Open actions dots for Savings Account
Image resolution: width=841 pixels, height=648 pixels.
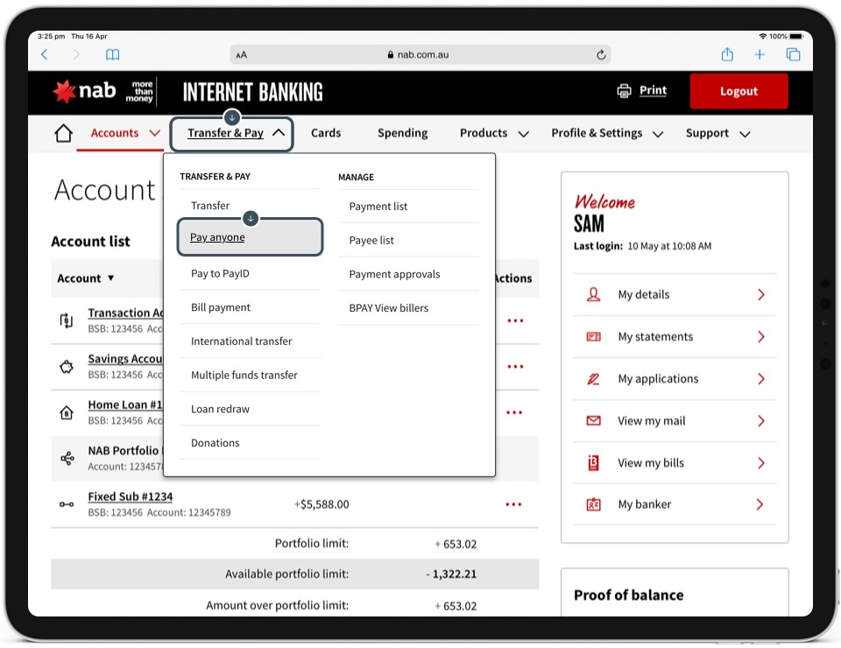[x=515, y=367]
